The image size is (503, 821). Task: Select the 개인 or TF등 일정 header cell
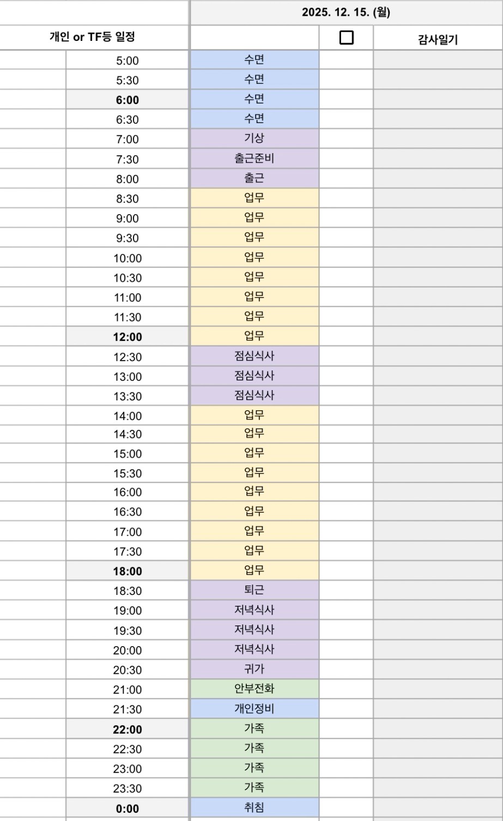92,37
